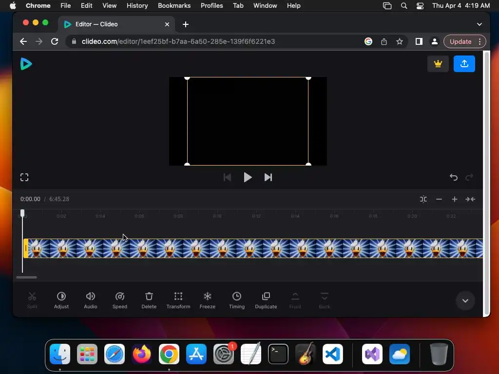Open the Edit menu
Screen dimensions: 499x374
(x=86, y=6)
